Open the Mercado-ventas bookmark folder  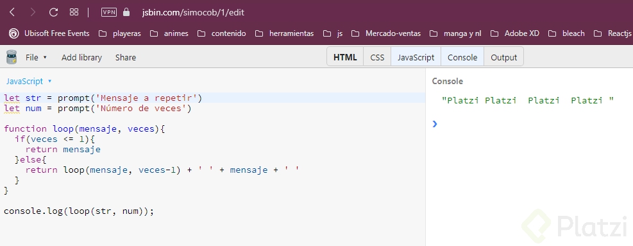[386, 33]
